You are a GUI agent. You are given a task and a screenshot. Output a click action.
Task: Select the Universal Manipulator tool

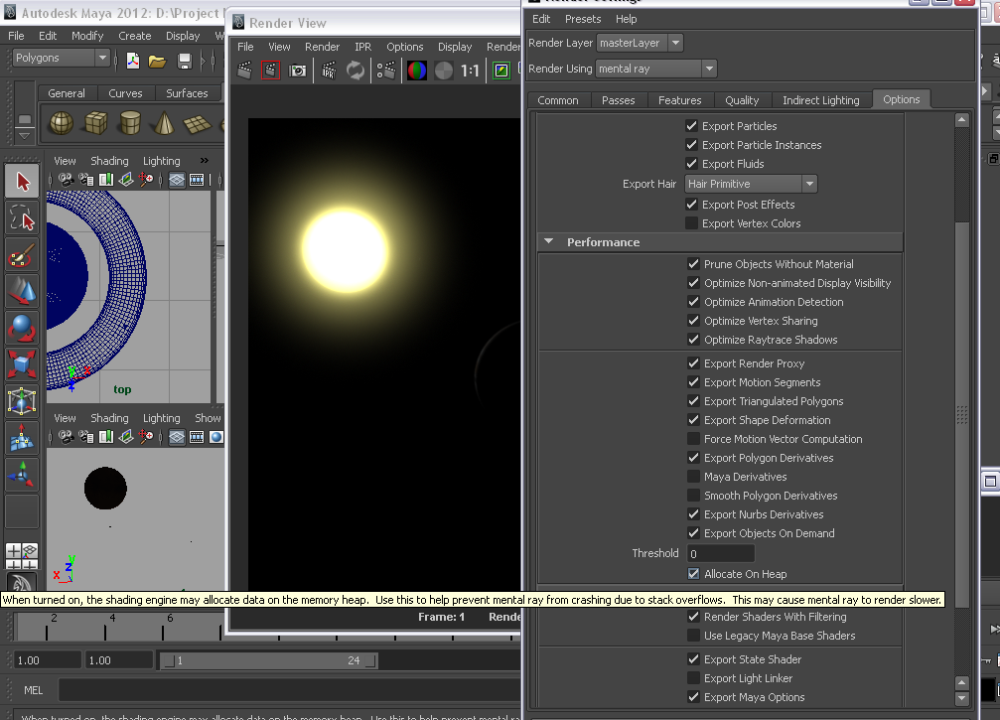click(22, 400)
